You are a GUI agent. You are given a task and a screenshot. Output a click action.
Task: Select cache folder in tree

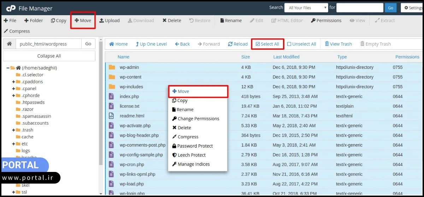coord(28,137)
